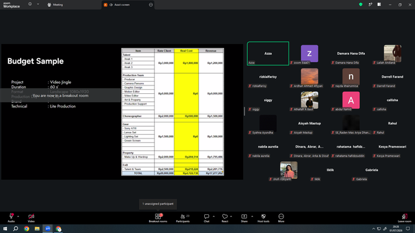Open the Chat panel

(206, 218)
